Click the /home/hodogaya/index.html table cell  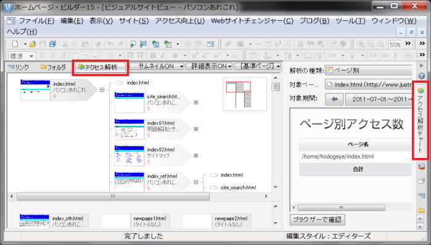coord(355,157)
